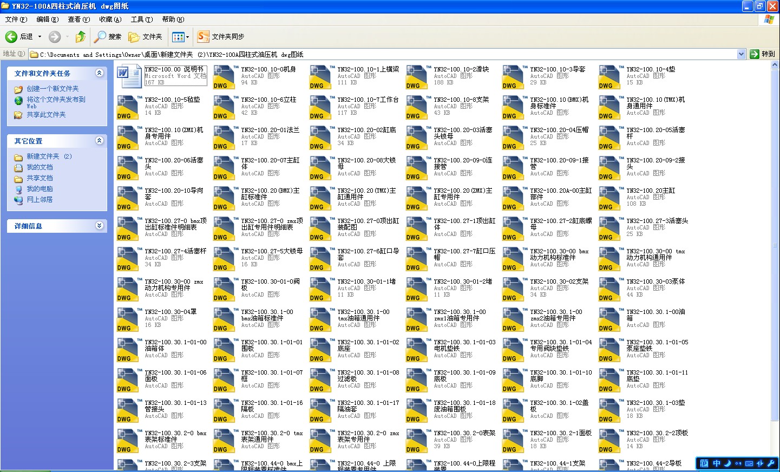Open the 搜索 (Search) pane via toolbar icon

point(100,37)
